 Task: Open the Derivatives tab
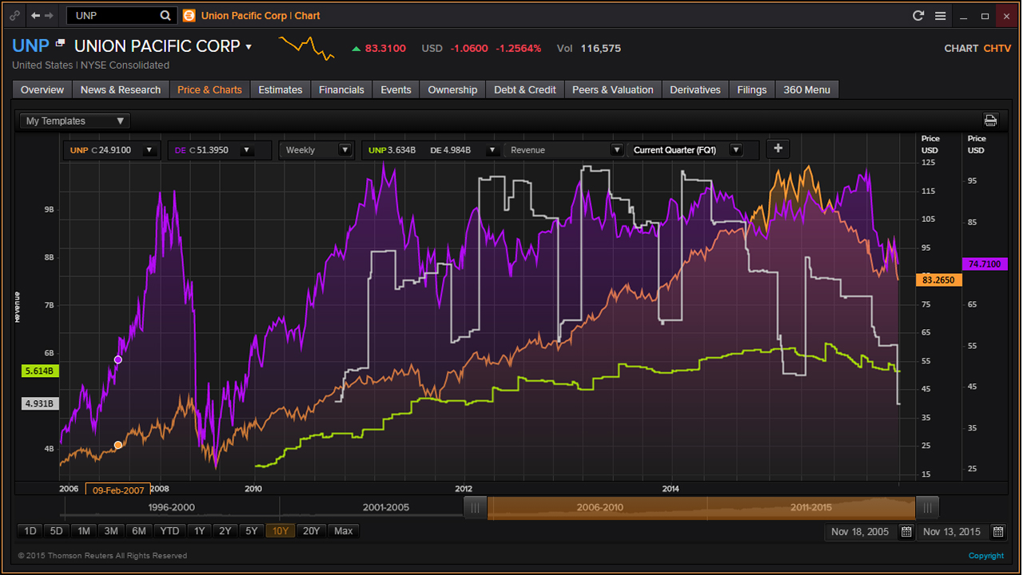pyautogui.click(x=695, y=89)
